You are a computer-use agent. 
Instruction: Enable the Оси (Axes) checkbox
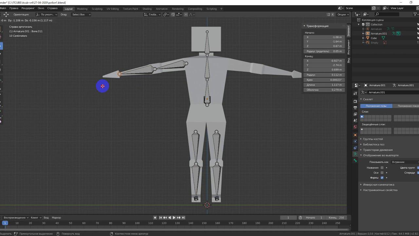click(x=382, y=173)
